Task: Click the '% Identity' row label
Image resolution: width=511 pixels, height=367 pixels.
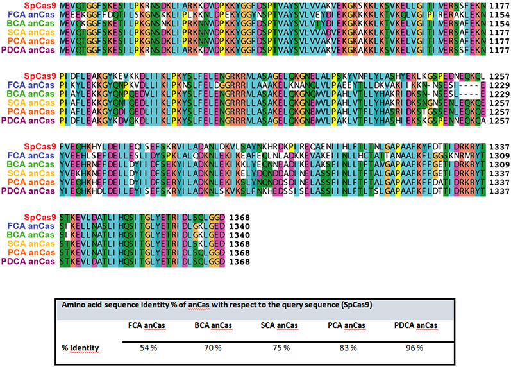Action: point(80,348)
